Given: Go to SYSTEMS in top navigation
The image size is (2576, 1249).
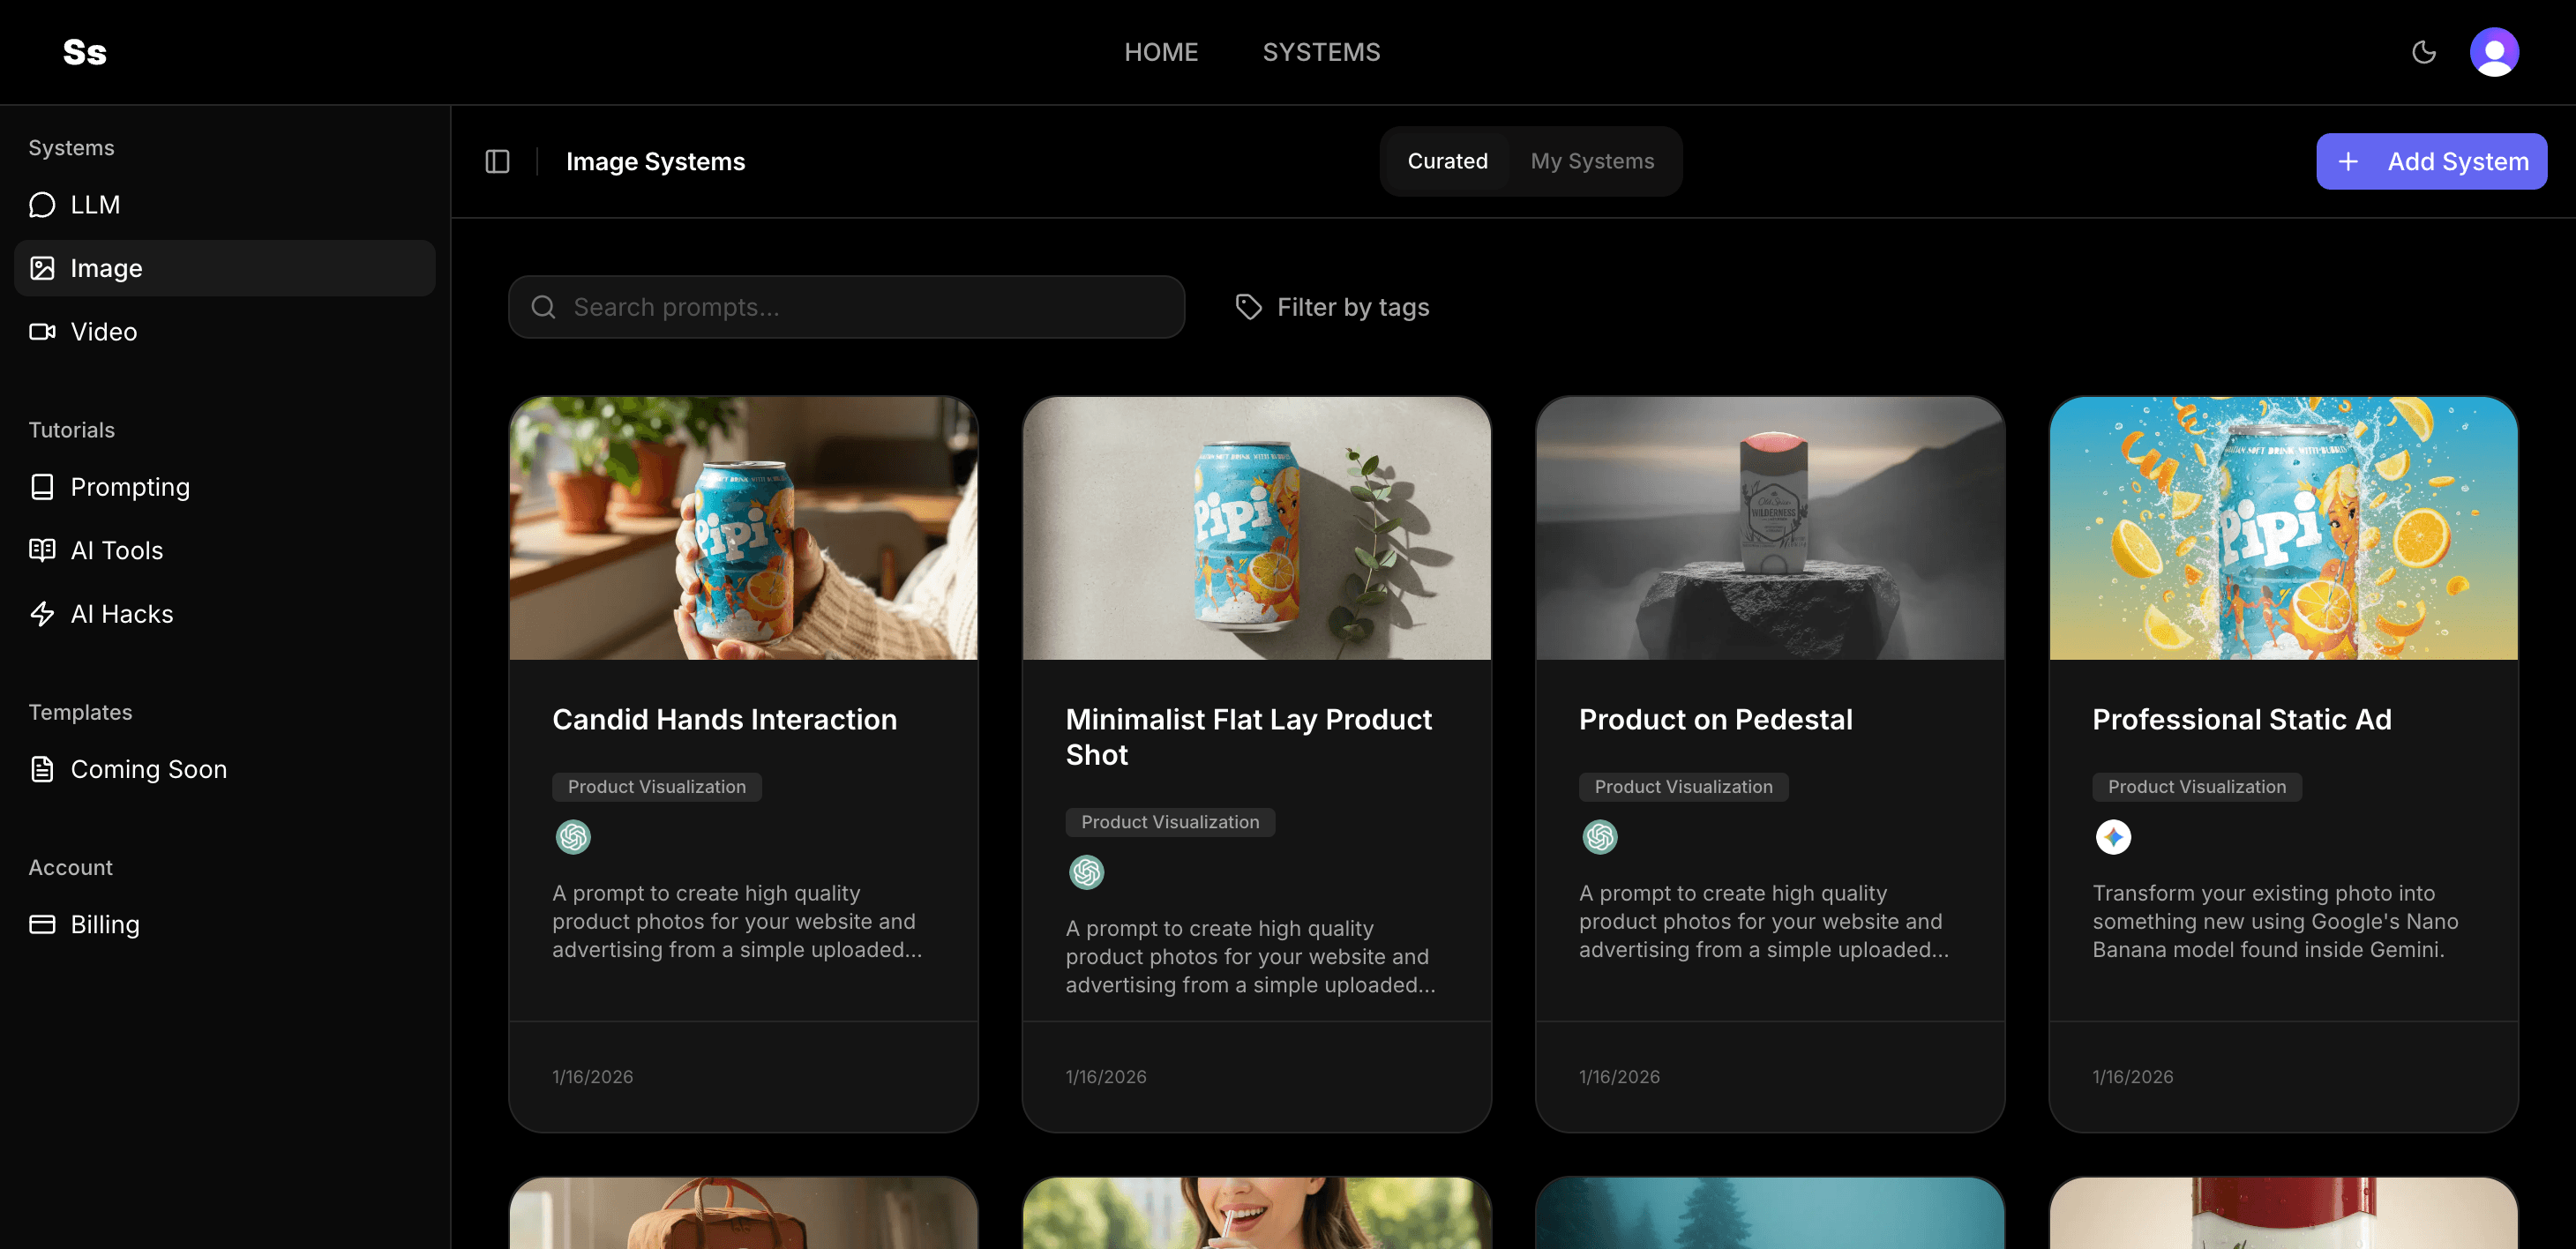Looking at the screenshot, I should coord(1321,52).
